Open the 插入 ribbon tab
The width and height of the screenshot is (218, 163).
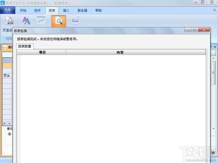point(66,11)
